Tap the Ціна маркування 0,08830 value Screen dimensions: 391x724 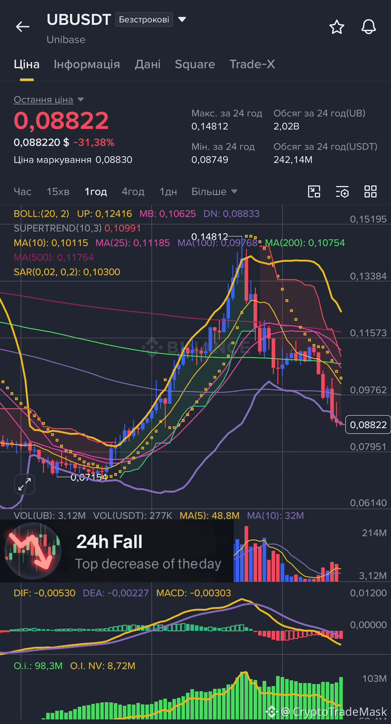point(114,160)
